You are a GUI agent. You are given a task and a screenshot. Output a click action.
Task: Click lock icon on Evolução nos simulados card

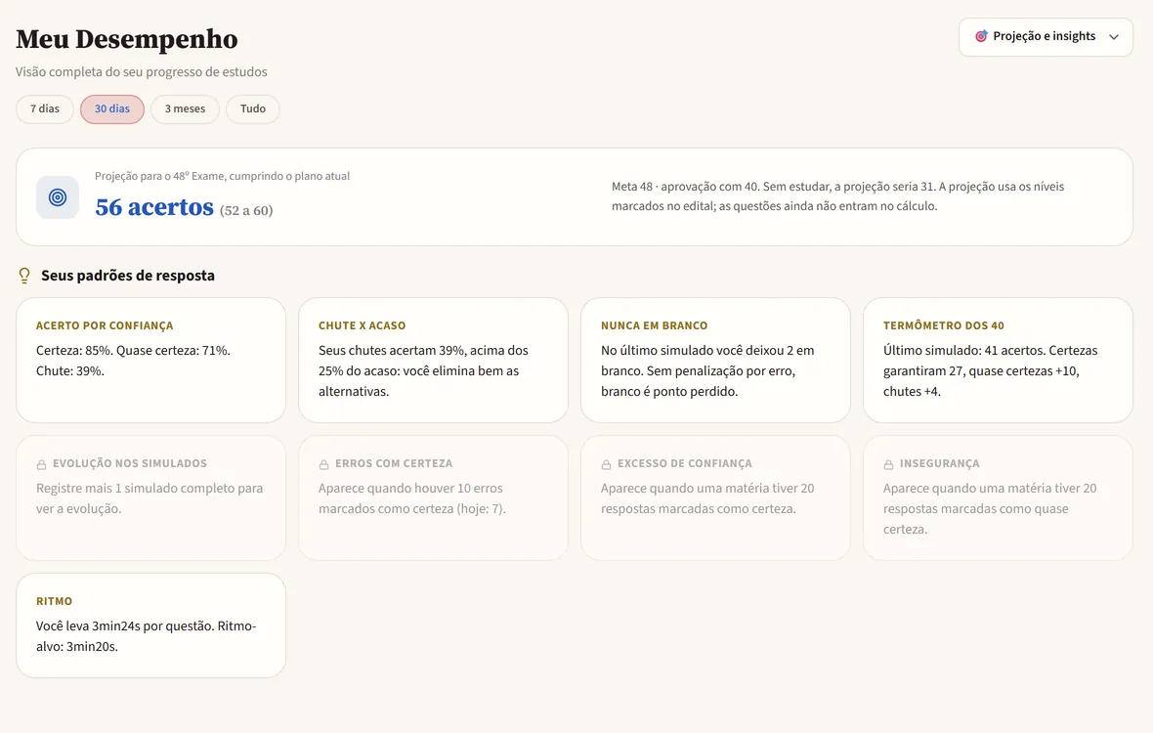[x=42, y=464]
